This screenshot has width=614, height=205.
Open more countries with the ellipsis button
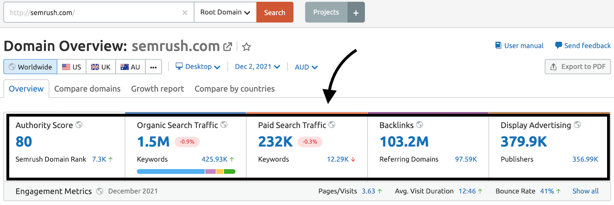153,67
